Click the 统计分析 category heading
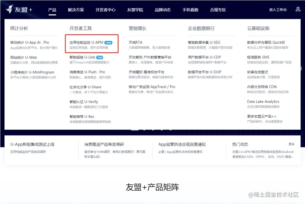 pos(19,28)
